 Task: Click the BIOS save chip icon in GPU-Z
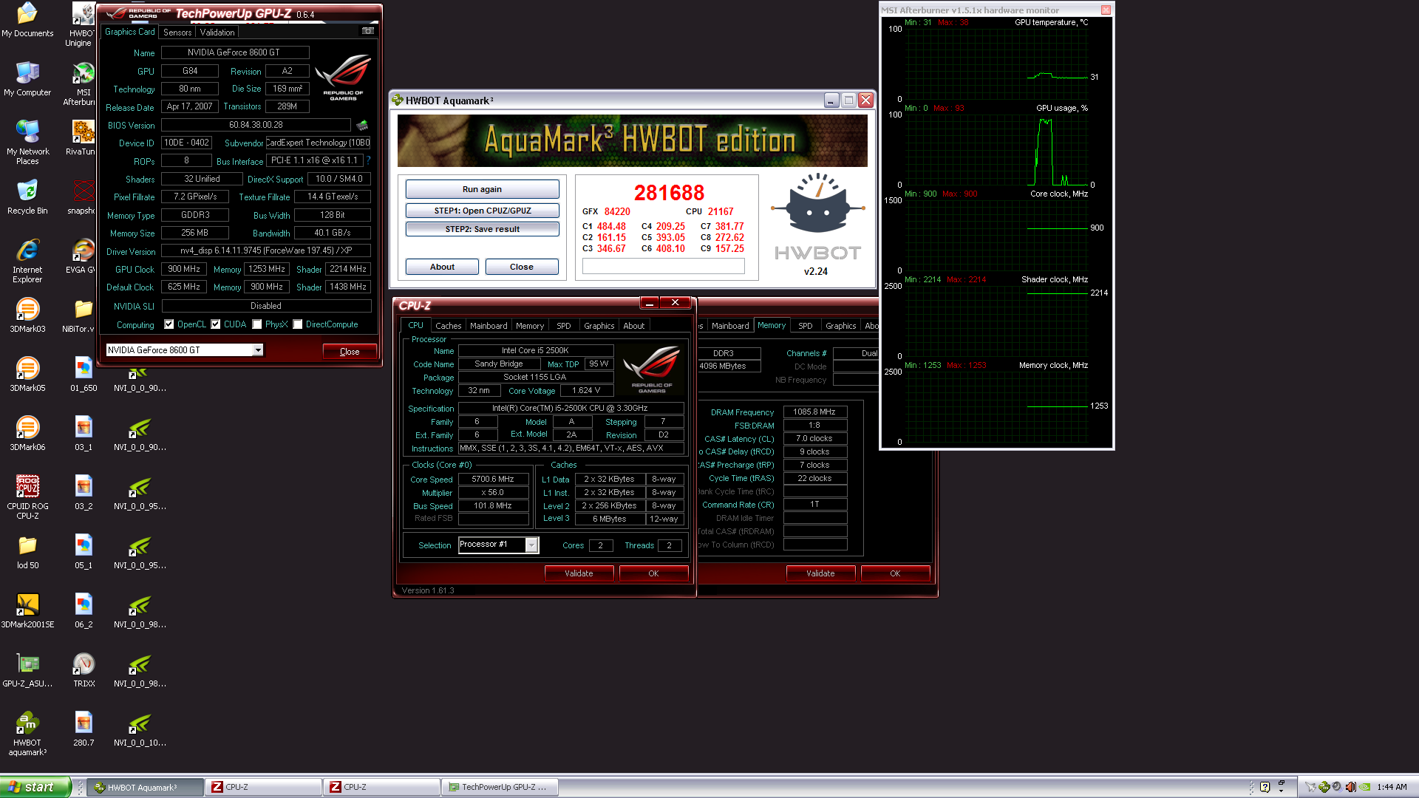point(362,125)
